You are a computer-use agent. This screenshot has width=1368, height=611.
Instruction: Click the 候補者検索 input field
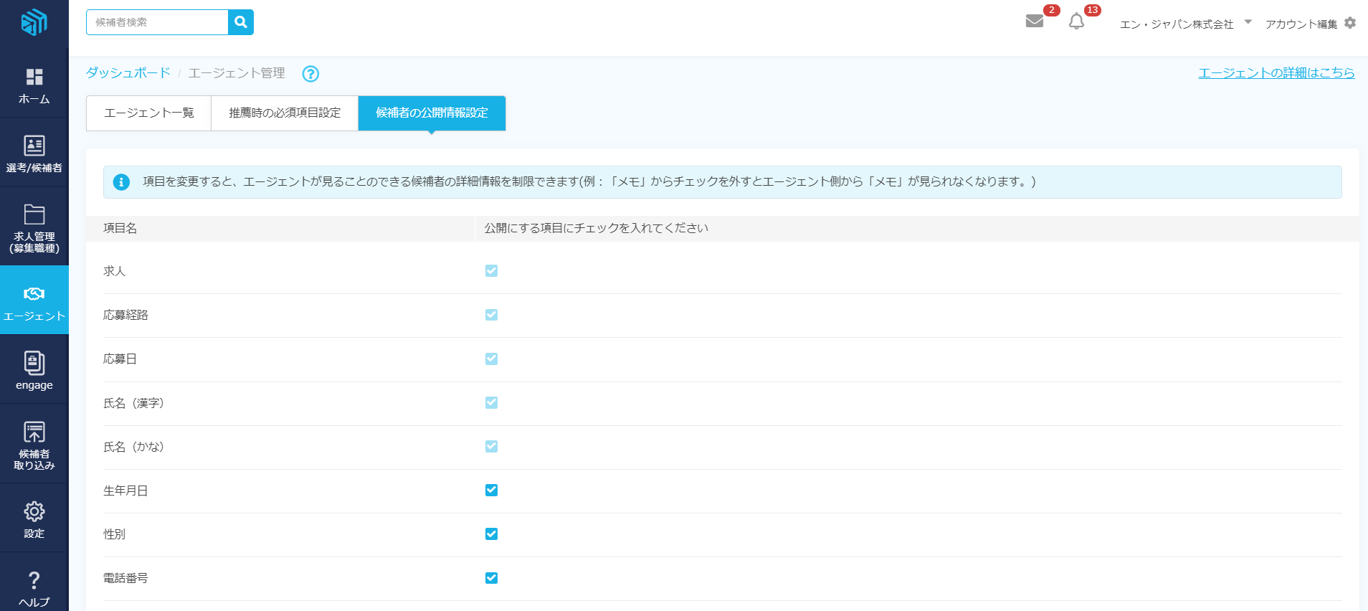(x=158, y=22)
